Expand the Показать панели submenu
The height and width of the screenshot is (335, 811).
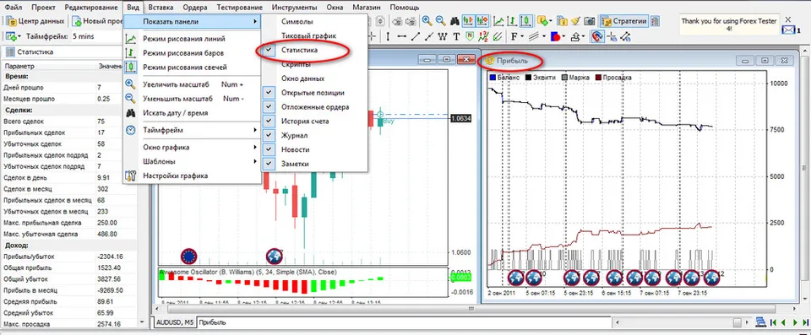(192, 22)
